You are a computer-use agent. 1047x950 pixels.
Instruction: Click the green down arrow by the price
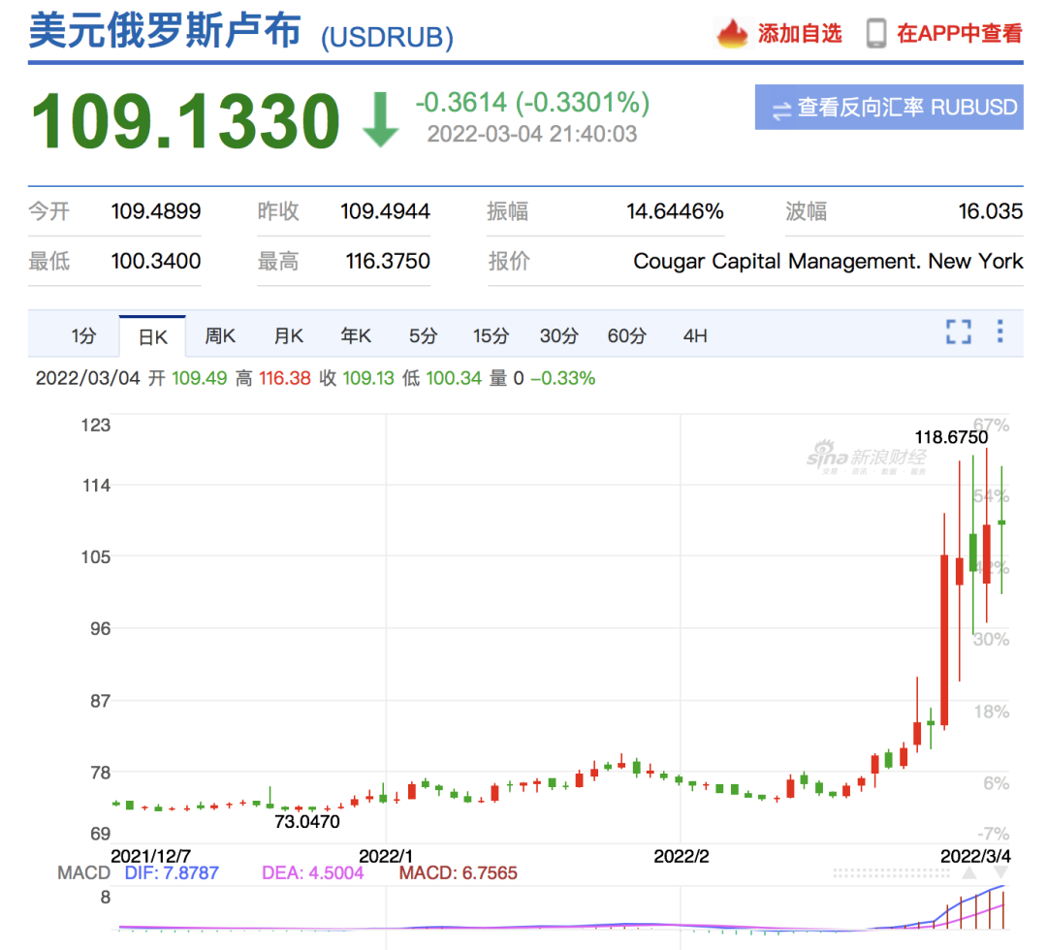(x=381, y=119)
